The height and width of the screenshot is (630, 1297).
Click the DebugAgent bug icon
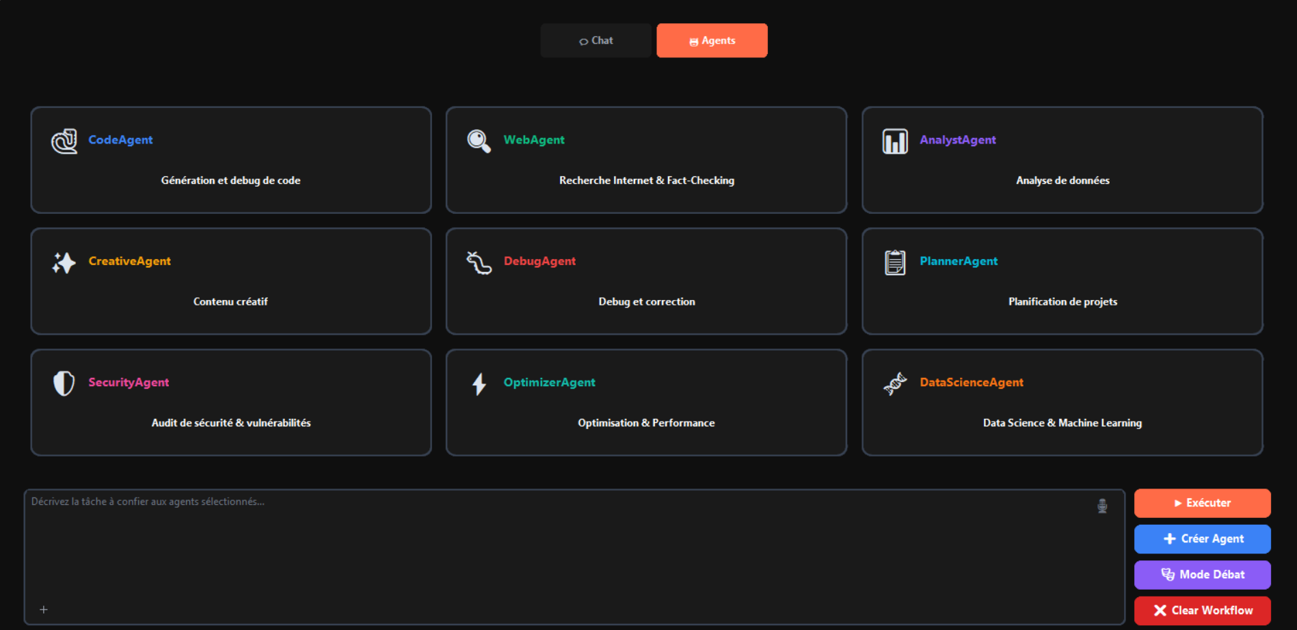(x=479, y=262)
